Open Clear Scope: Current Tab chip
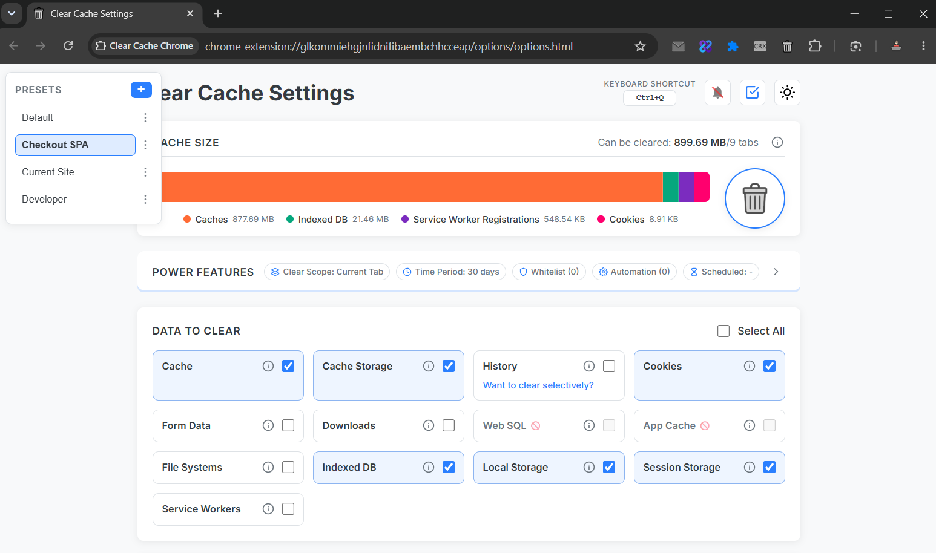 (327, 272)
